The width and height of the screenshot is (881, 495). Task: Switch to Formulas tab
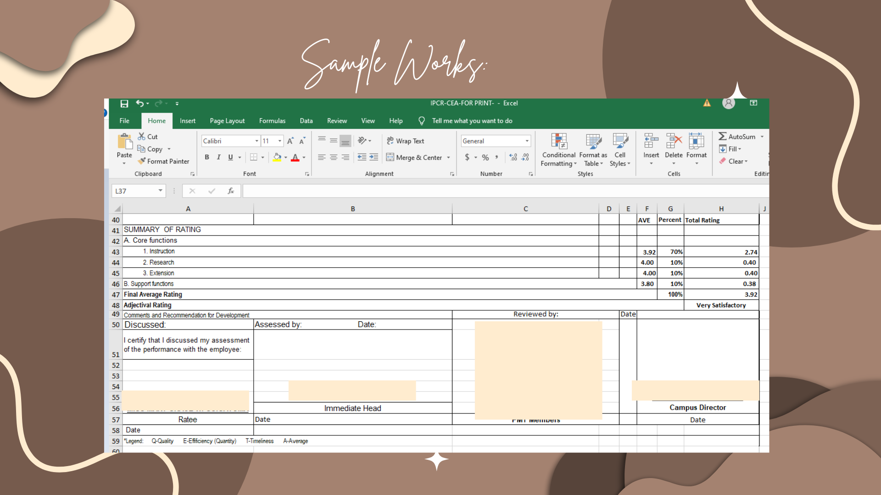[x=272, y=121]
